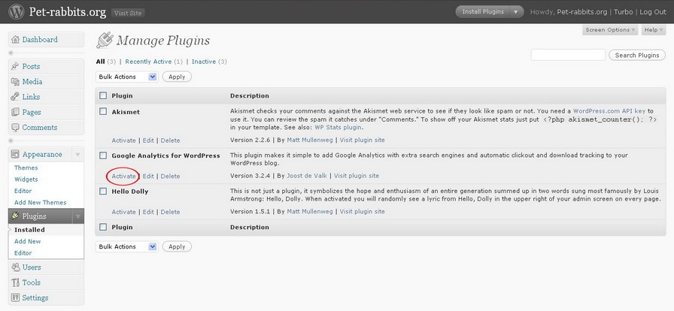Image resolution: width=674 pixels, height=311 pixels.
Task: Show All plugins filter
Action: (100, 62)
